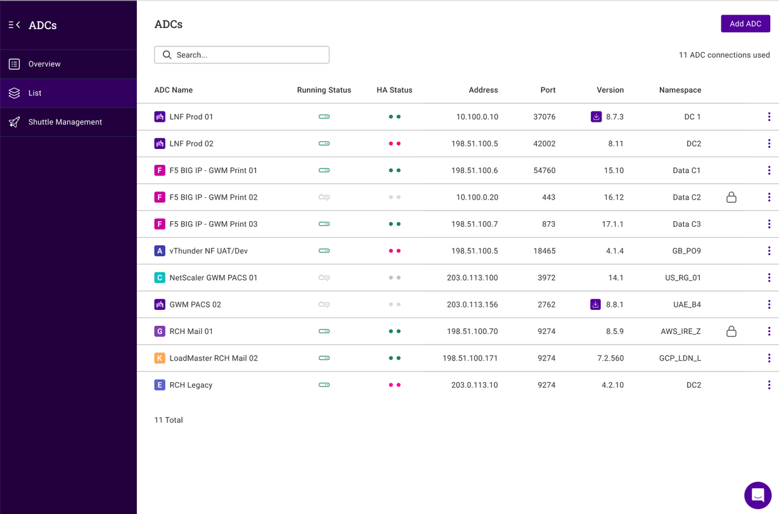Screen dimensions: 779x514
Task: Open options menu for F5 BIG IP - GWM Print 02
Action: [x=769, y=197]
